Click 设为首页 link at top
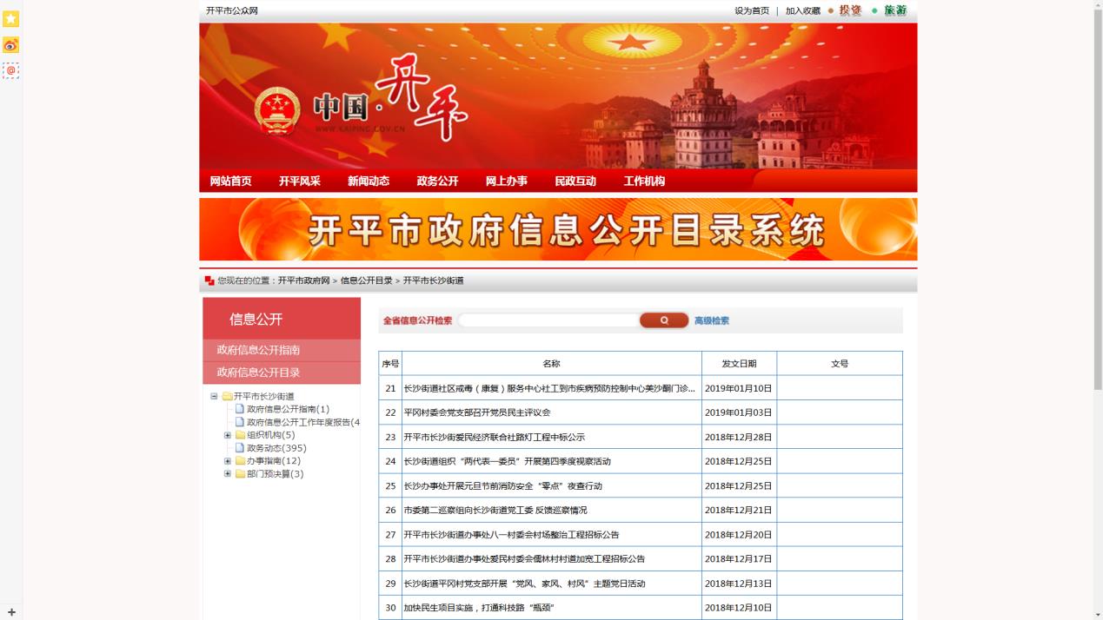1103x620 pixels. 751,11
